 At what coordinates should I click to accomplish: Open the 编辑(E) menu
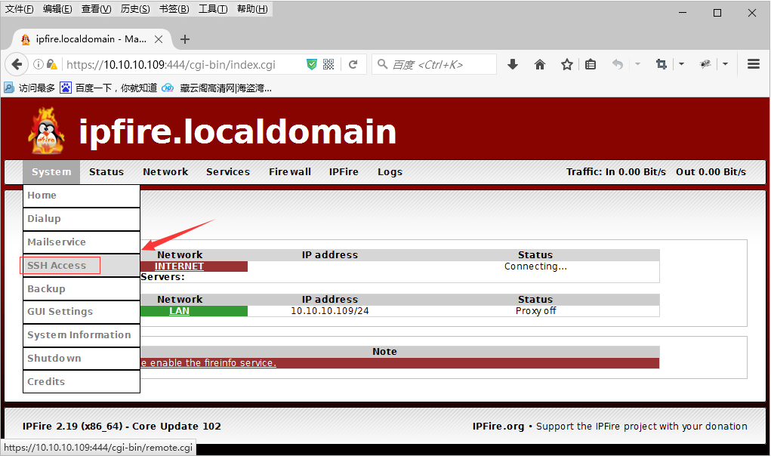coord(57,9)
